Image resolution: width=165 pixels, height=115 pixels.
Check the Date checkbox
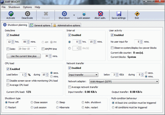coord(8,49)
